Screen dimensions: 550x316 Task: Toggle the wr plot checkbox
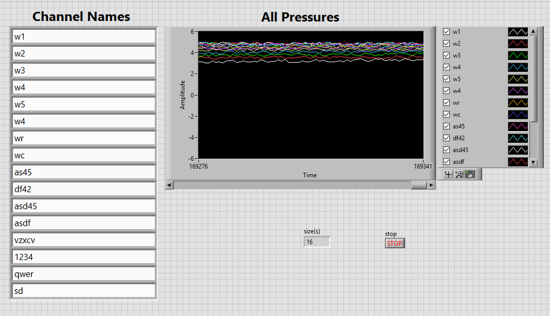[x=446, y=102]
